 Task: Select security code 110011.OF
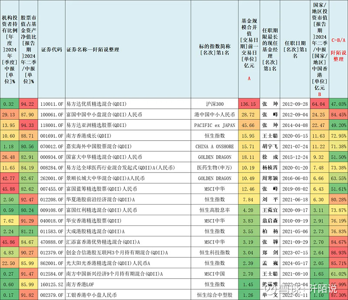pyautogui.click(x=51, y=104)
